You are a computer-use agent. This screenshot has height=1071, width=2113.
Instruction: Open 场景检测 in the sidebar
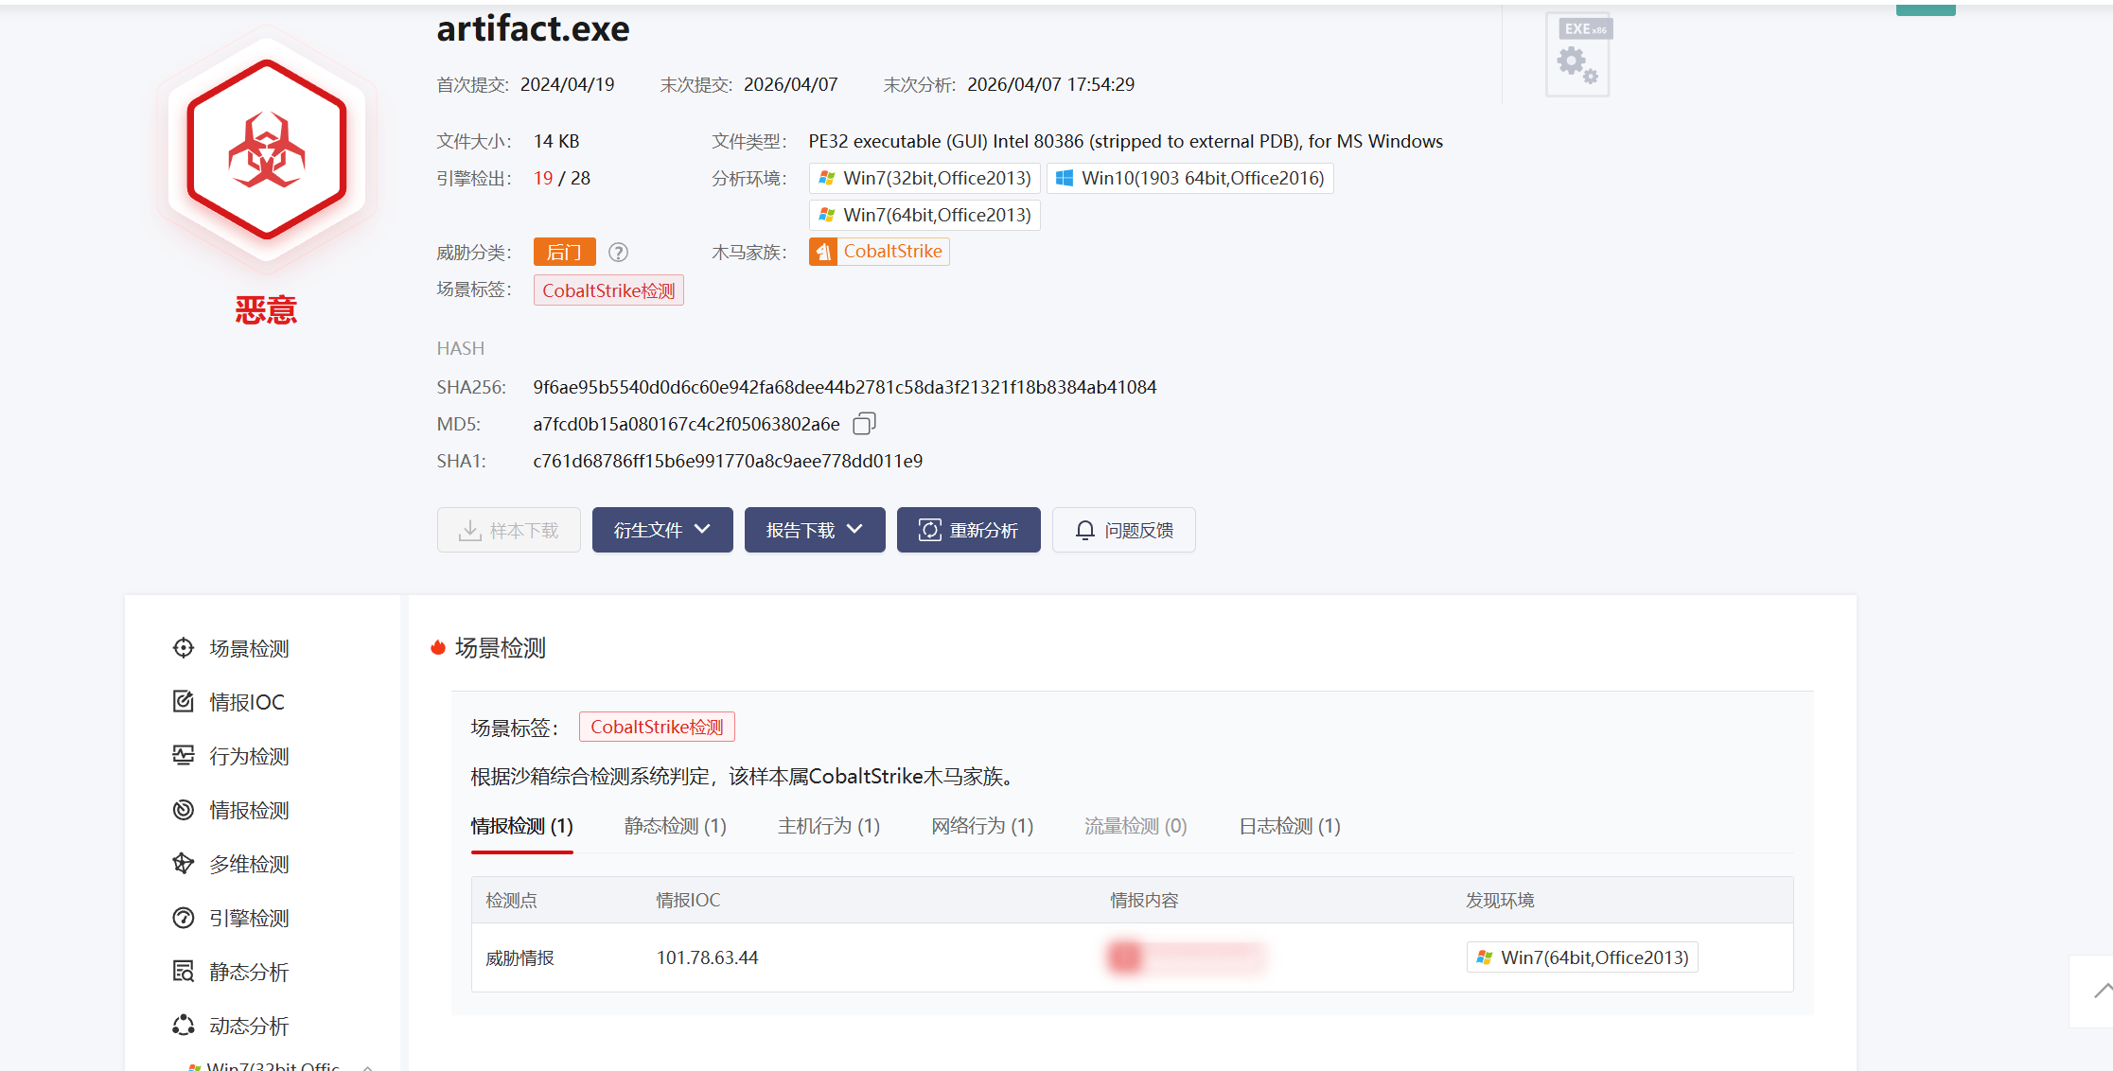pyautogui.click(x=248, y=649)
